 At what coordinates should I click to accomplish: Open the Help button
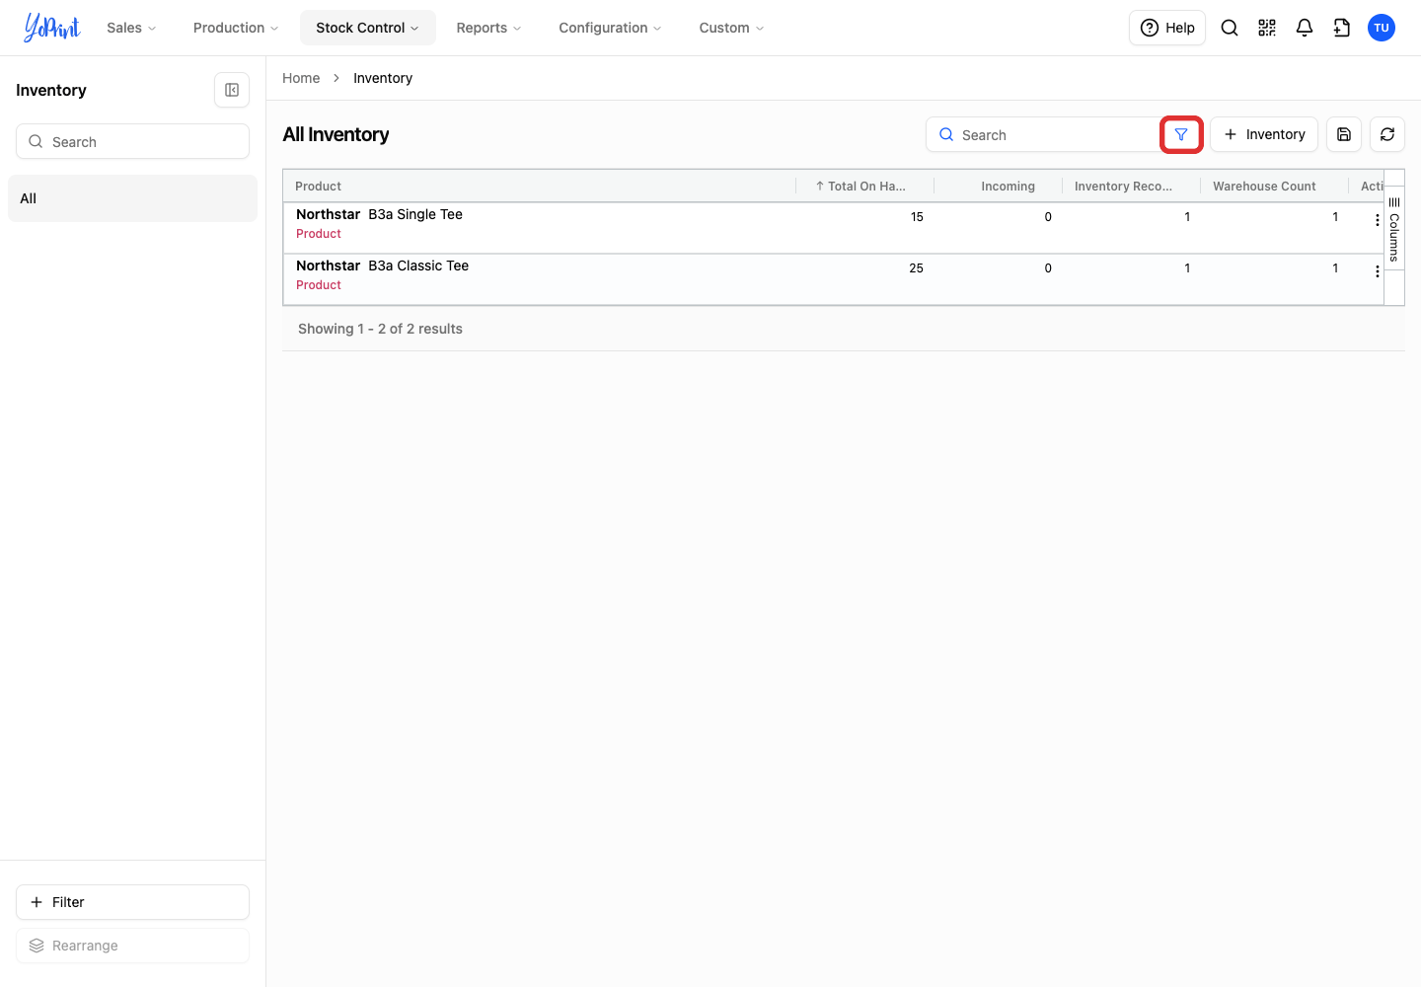pos(1167,28)
